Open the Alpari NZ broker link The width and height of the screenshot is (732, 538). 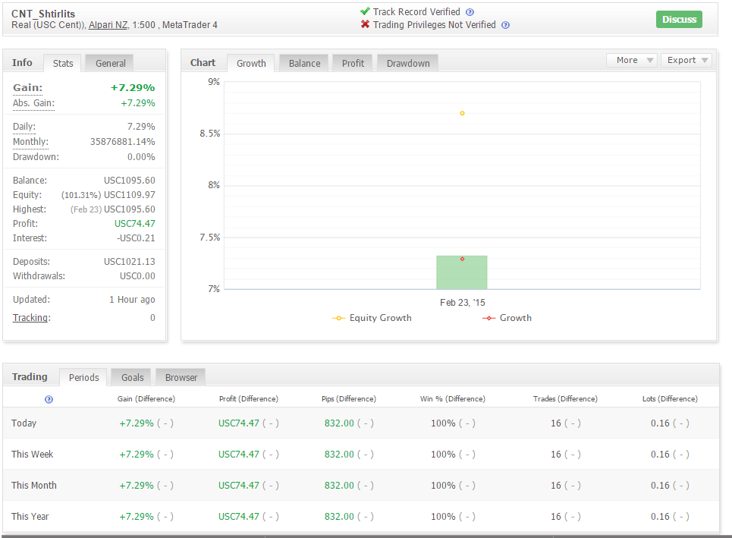[x=108, y=25]
